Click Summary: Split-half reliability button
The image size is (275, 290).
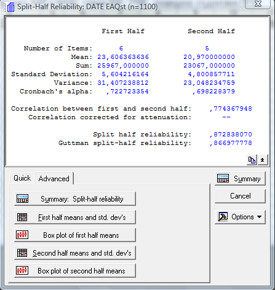point(75,199)
